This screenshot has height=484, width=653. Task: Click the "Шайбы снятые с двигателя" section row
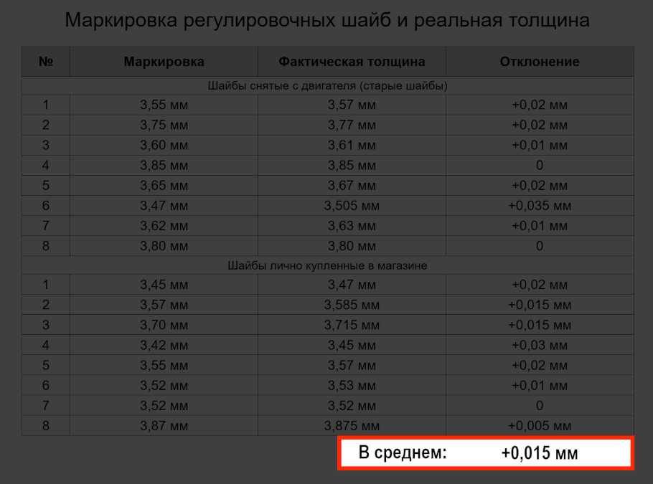coord(327,86)
